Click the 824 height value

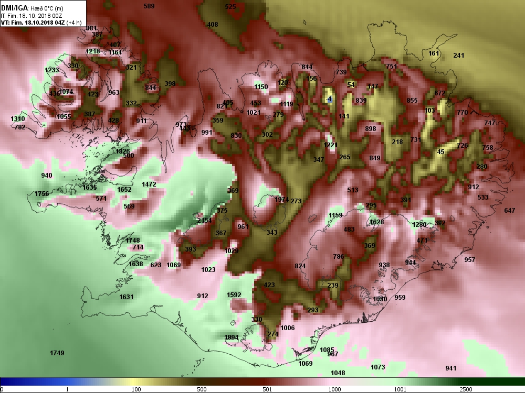click(x=300, y=266)
